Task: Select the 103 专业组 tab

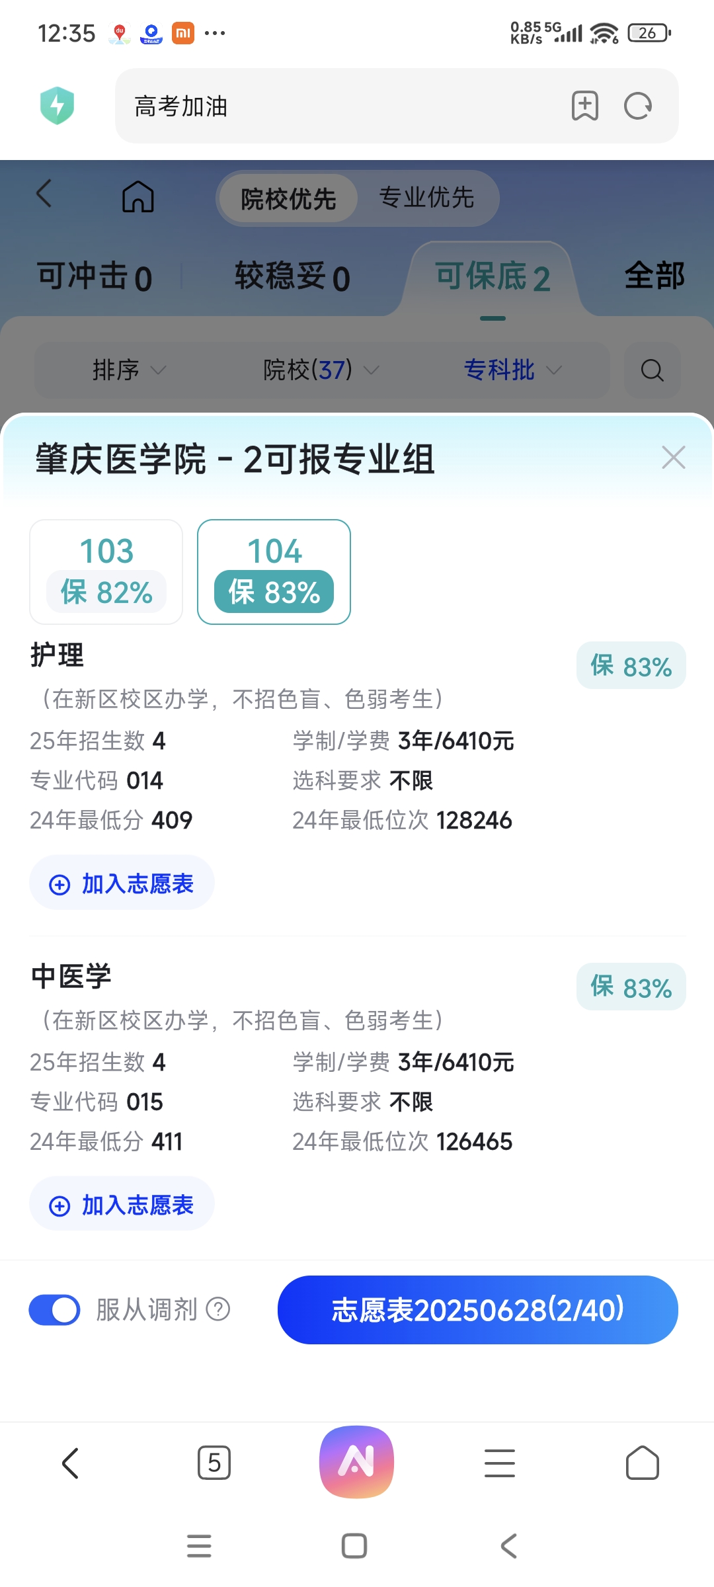Action: (x=106, y=571)
